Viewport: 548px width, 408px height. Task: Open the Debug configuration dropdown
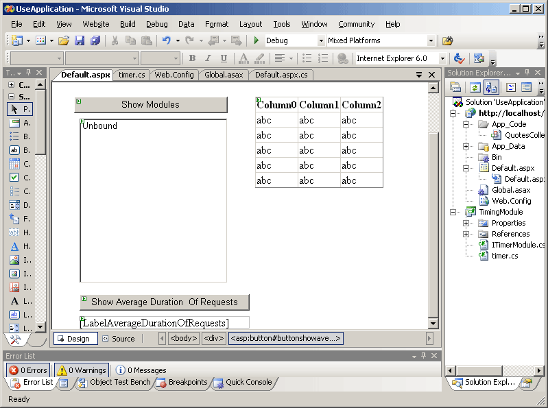click(x=320, y=41)
